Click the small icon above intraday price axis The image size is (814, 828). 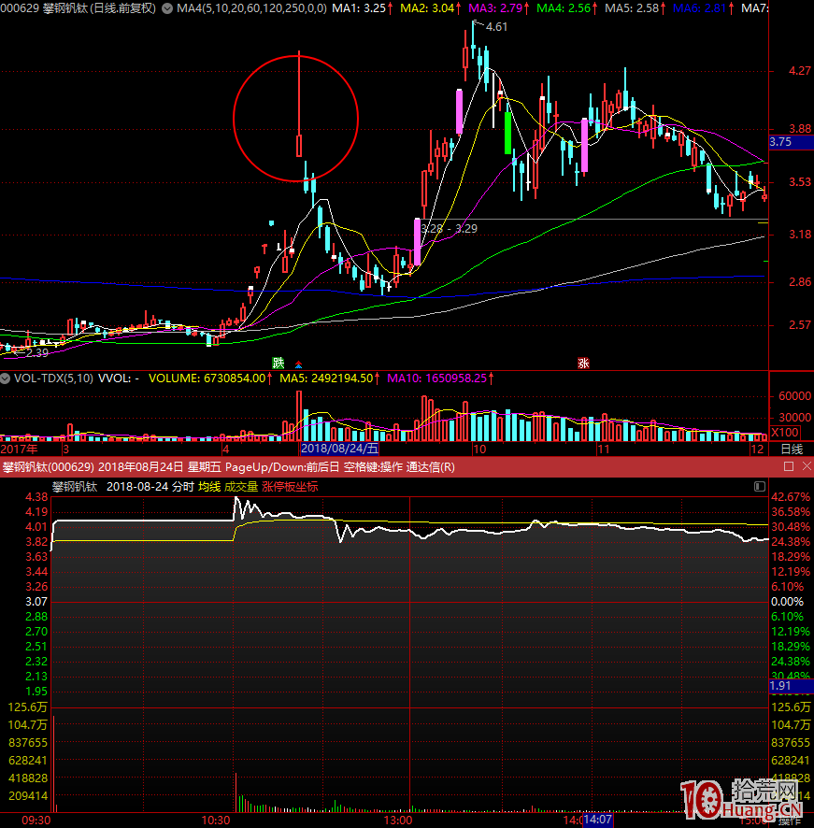tap(757, 486)
